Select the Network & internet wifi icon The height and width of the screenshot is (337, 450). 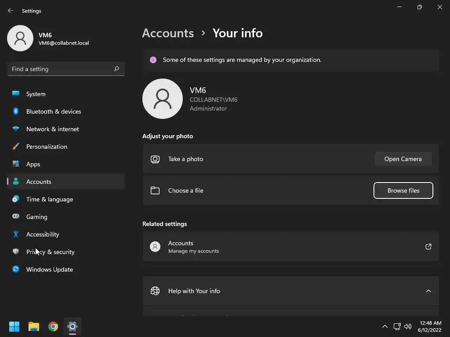[16, 129]
